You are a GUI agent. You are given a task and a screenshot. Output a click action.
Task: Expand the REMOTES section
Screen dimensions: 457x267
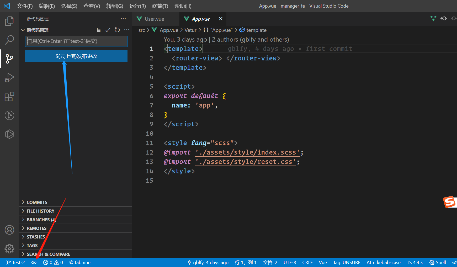pyautogui.click(x=76, y=228)
